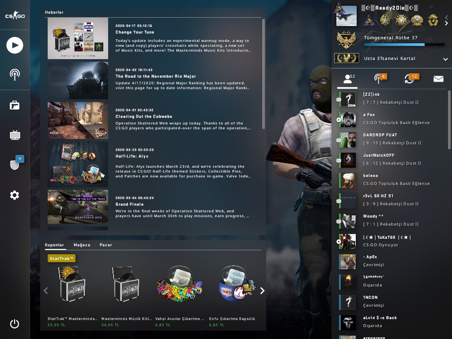
Task: Click the fifth gold shield medal
Action: coord(433,20)
